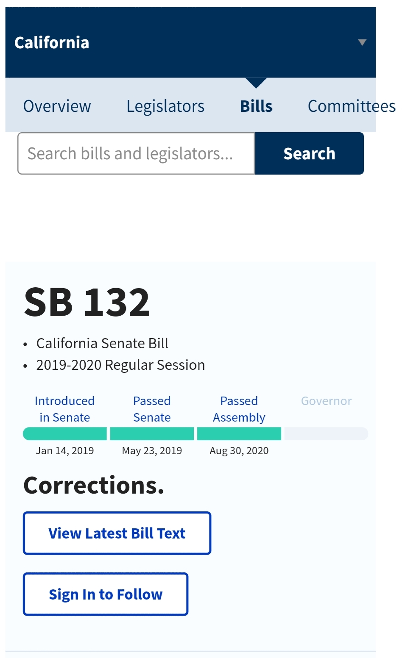Click the progress segment above Aug 30, 2020
Screen dimensions: 416x658
[239, 433]
